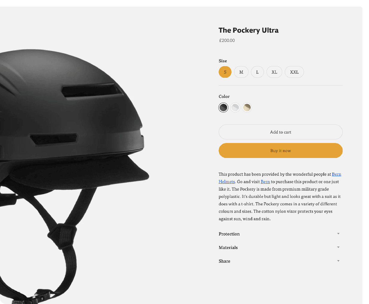Click the Materials dropdown arrow icon
369x304 pixels.
(338, 247)
